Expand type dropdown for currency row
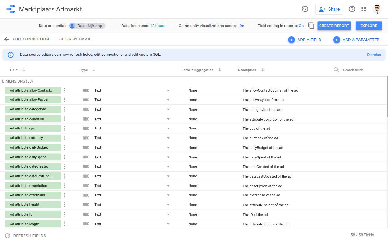This screenshot has height=242, width=388. point(168,138)
